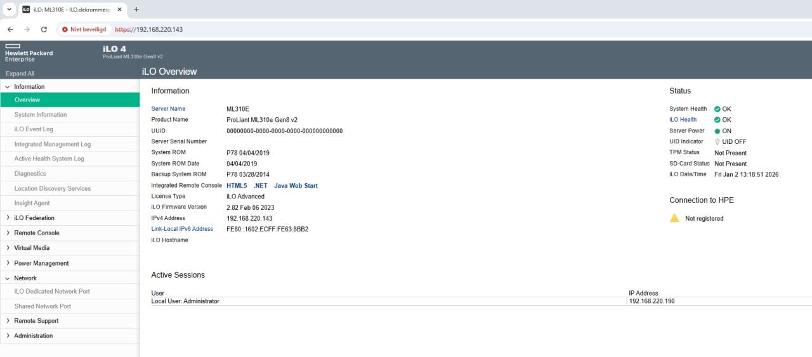Launch the .NET remote console
Viewport: 812px width, 357px height.
point(260,186)
